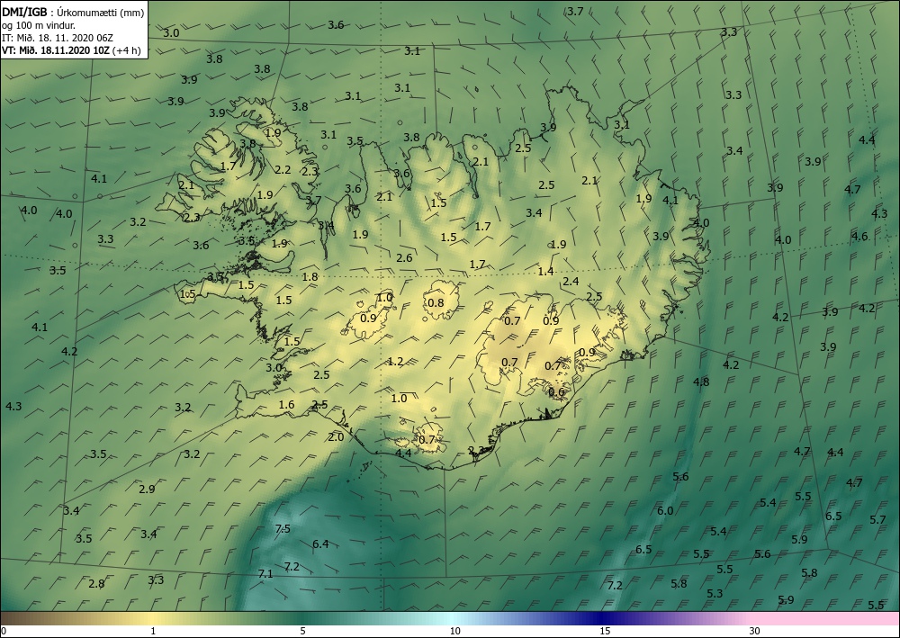Click the '15' label on the color scale

point(605,631)
